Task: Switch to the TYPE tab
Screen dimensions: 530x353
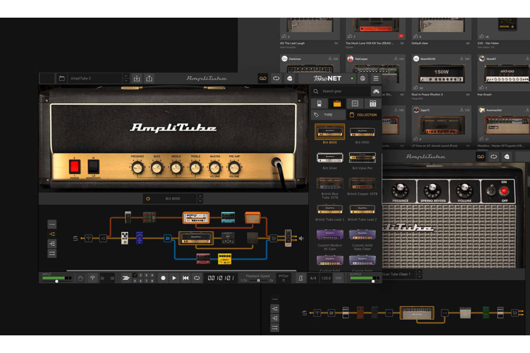Action: [328, 115]
